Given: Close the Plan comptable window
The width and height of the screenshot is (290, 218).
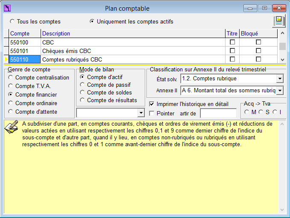Looking at the screenshot, I should (279, 8).
